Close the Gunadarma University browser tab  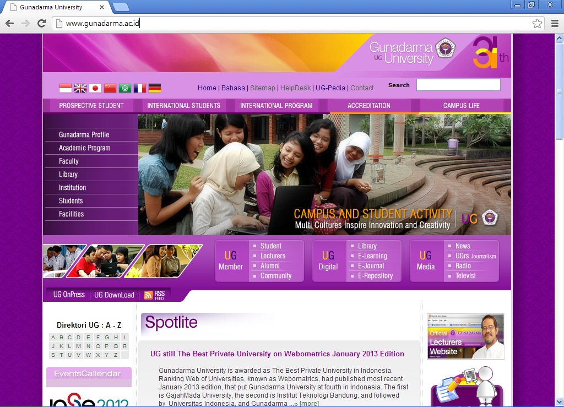(102, 7)
